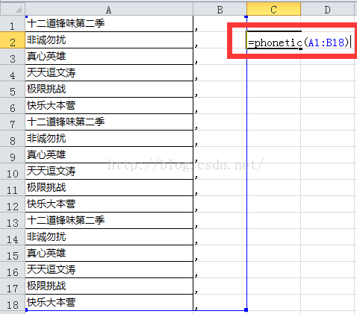
Task: Click cell A4 with 天天逗文涛
Action: [x=109, y=73]
